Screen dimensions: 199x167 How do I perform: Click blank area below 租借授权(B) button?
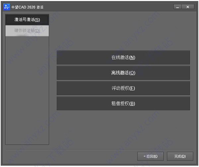tap(123, 128)
